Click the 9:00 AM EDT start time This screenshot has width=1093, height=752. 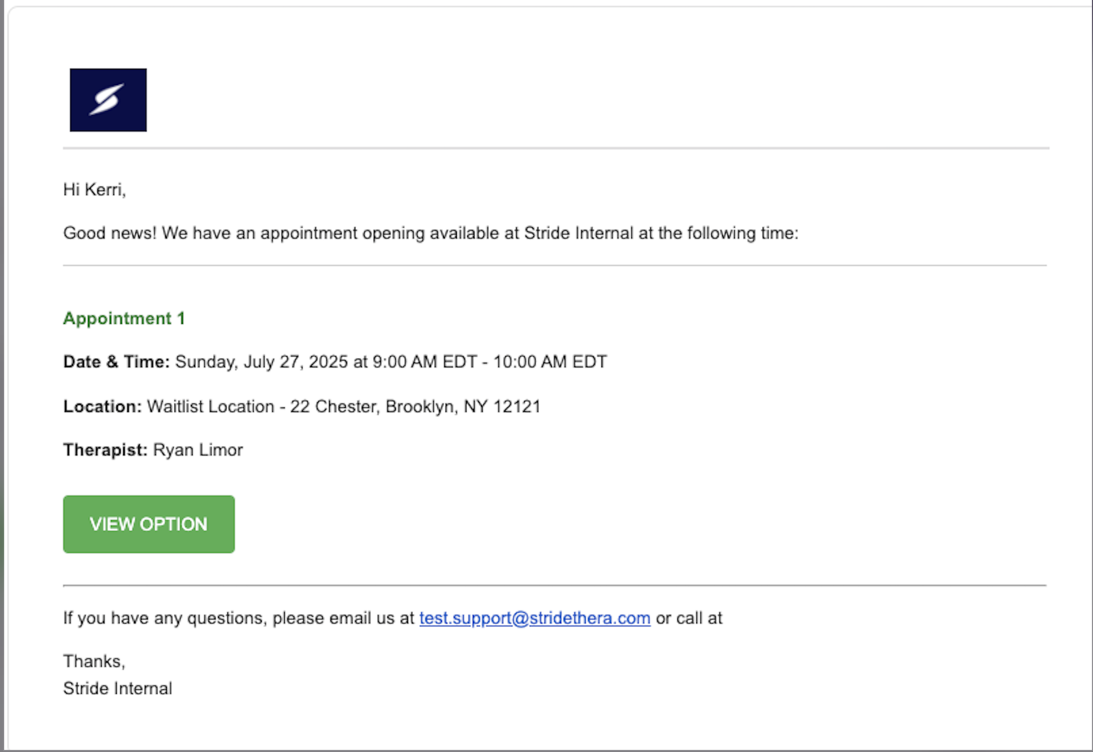(425, 361)
